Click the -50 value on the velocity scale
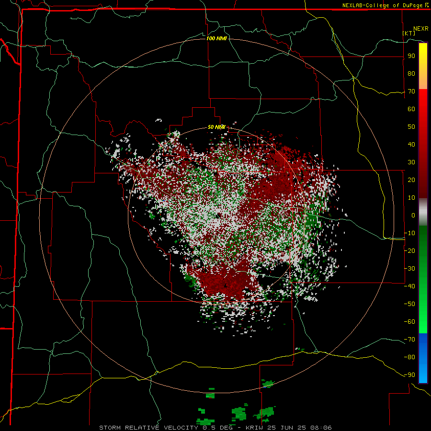This screenshot has height=431, width=431. (x=409, y=304)
